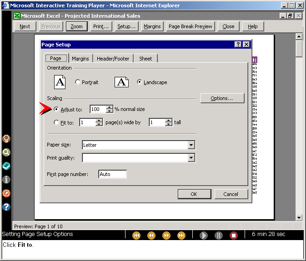Click the Help button in preview toolbar
Image resolution: width=306 pixels, height=261 pixels.
click(x=253, y=26)
